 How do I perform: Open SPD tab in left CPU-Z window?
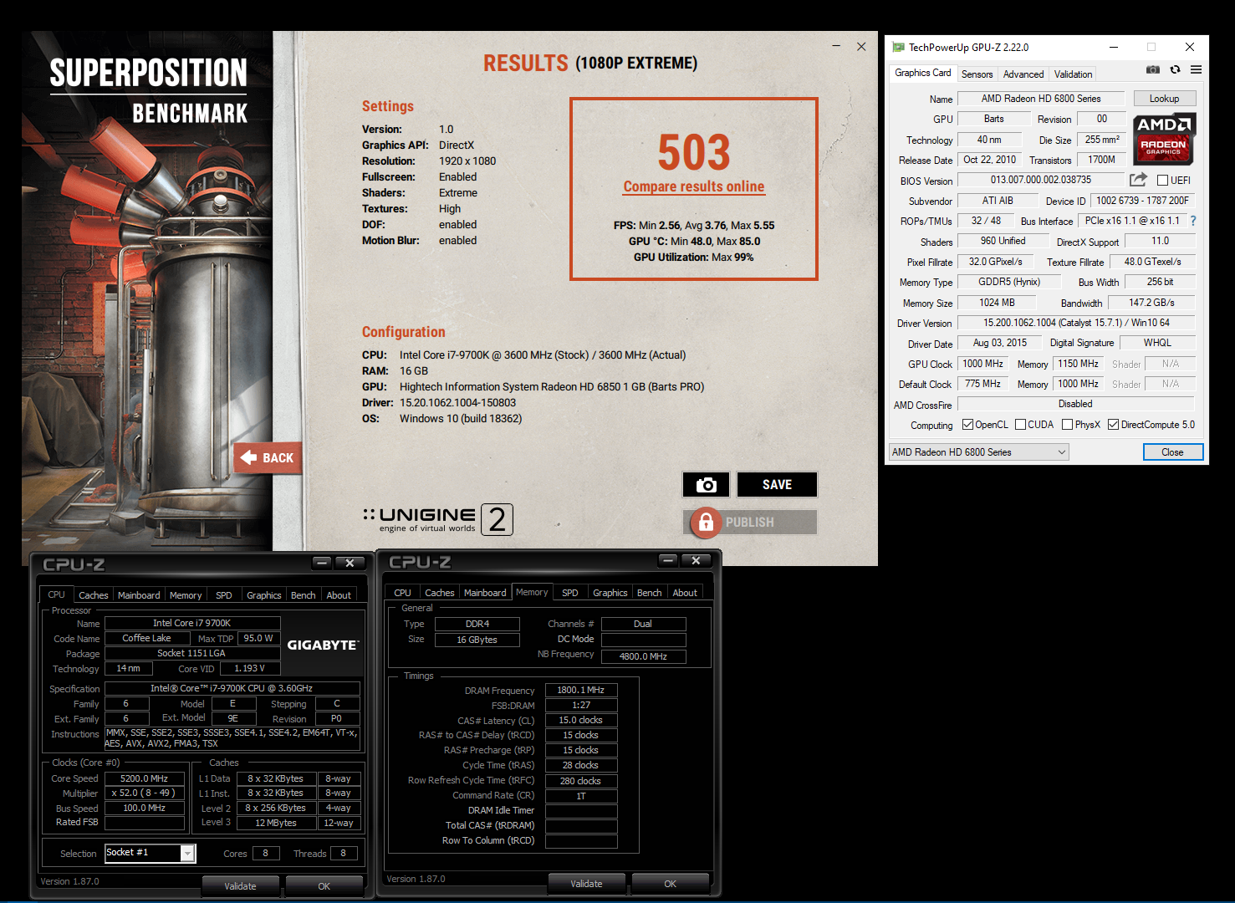click(224, 595)
